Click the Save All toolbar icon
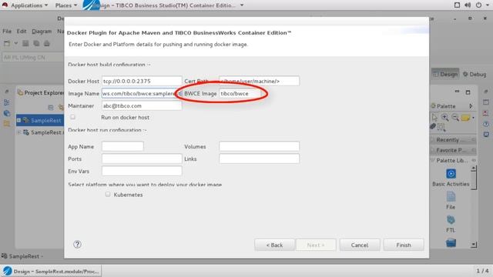This screenshot has width=493, height=277. point(36,43)
